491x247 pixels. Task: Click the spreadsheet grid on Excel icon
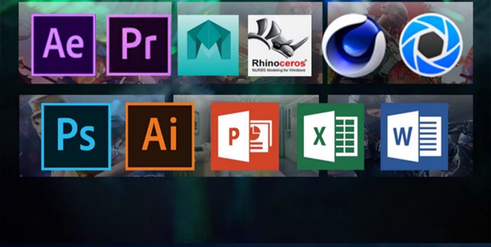346,136
